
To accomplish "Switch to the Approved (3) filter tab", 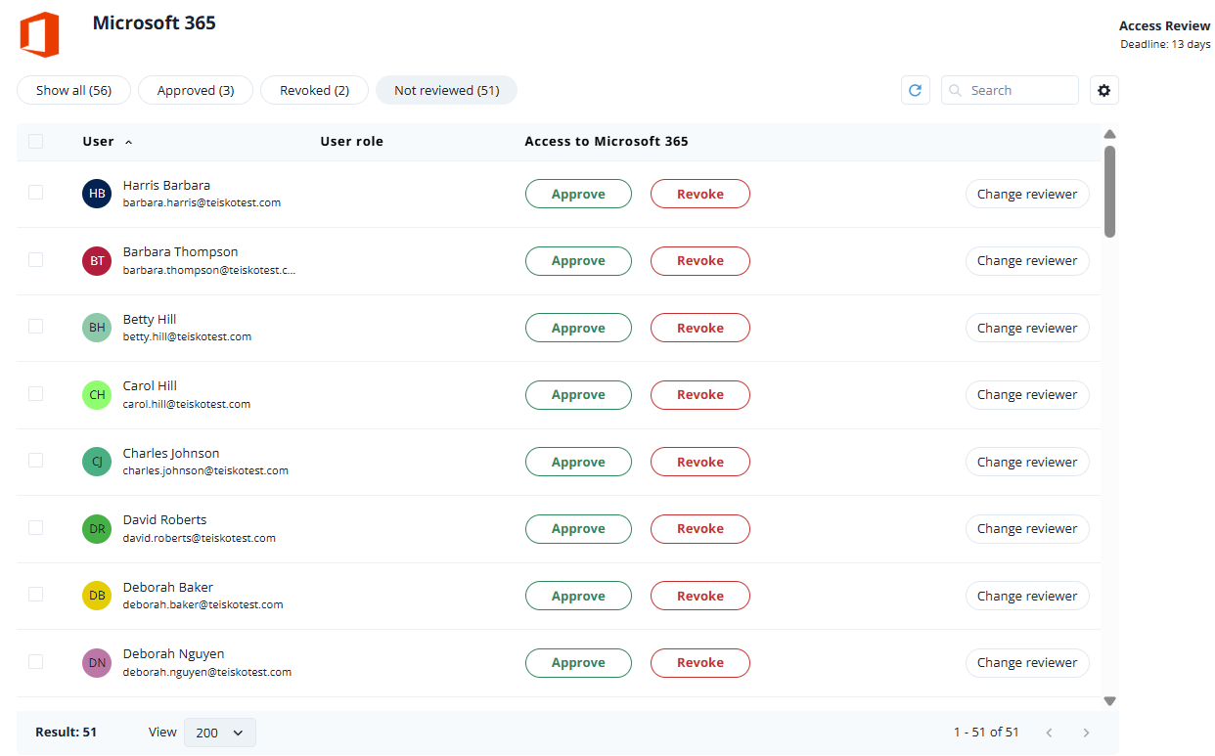I will point(196,91).
